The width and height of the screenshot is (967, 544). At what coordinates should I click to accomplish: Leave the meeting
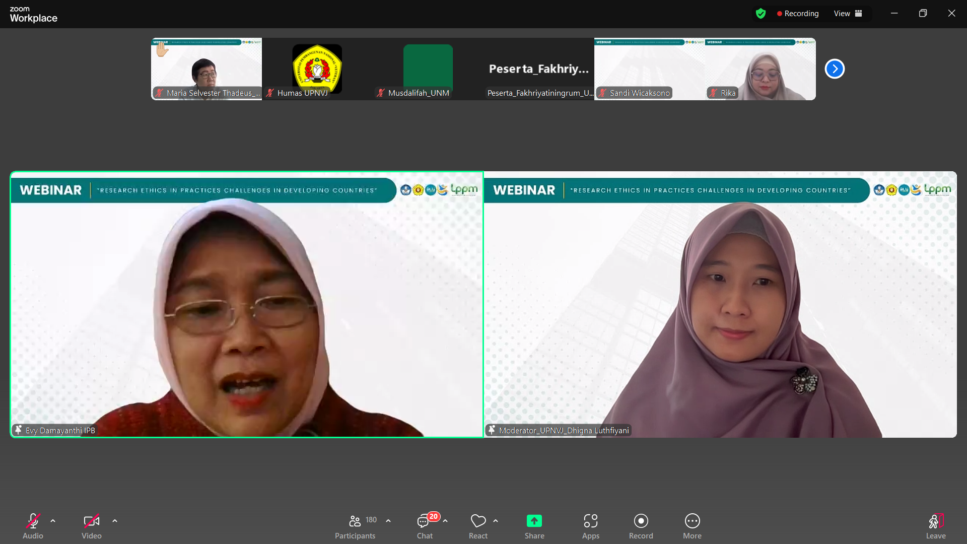[x=935, y=521]
